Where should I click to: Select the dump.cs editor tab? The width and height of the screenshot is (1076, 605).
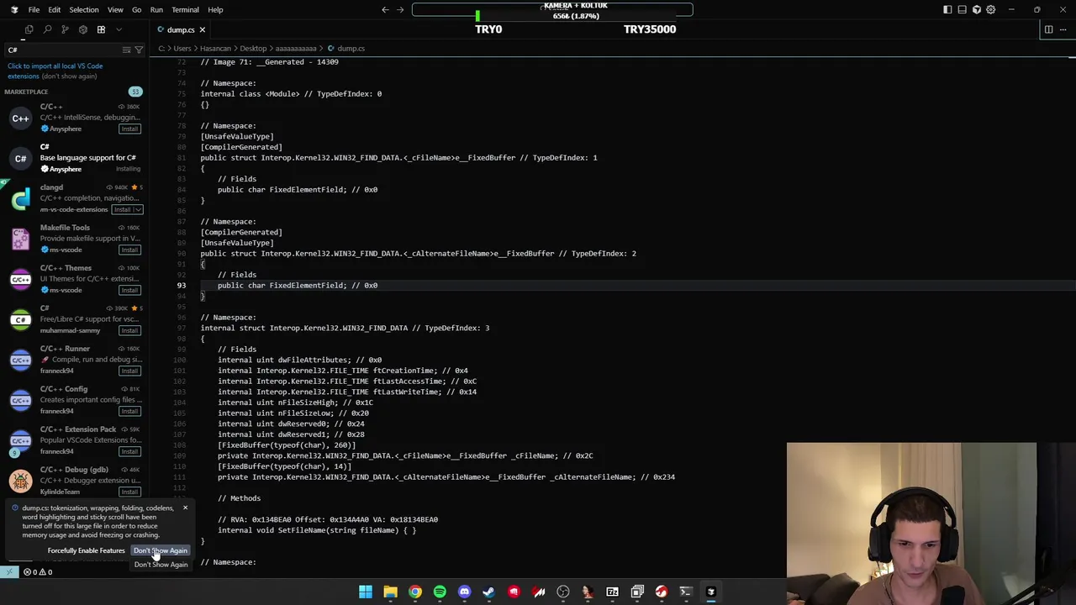[180, 29]
